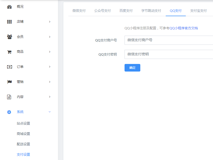Click the gear icon beside 系统
The width and height of the screenshot is (213, 160).
point(9,112)
